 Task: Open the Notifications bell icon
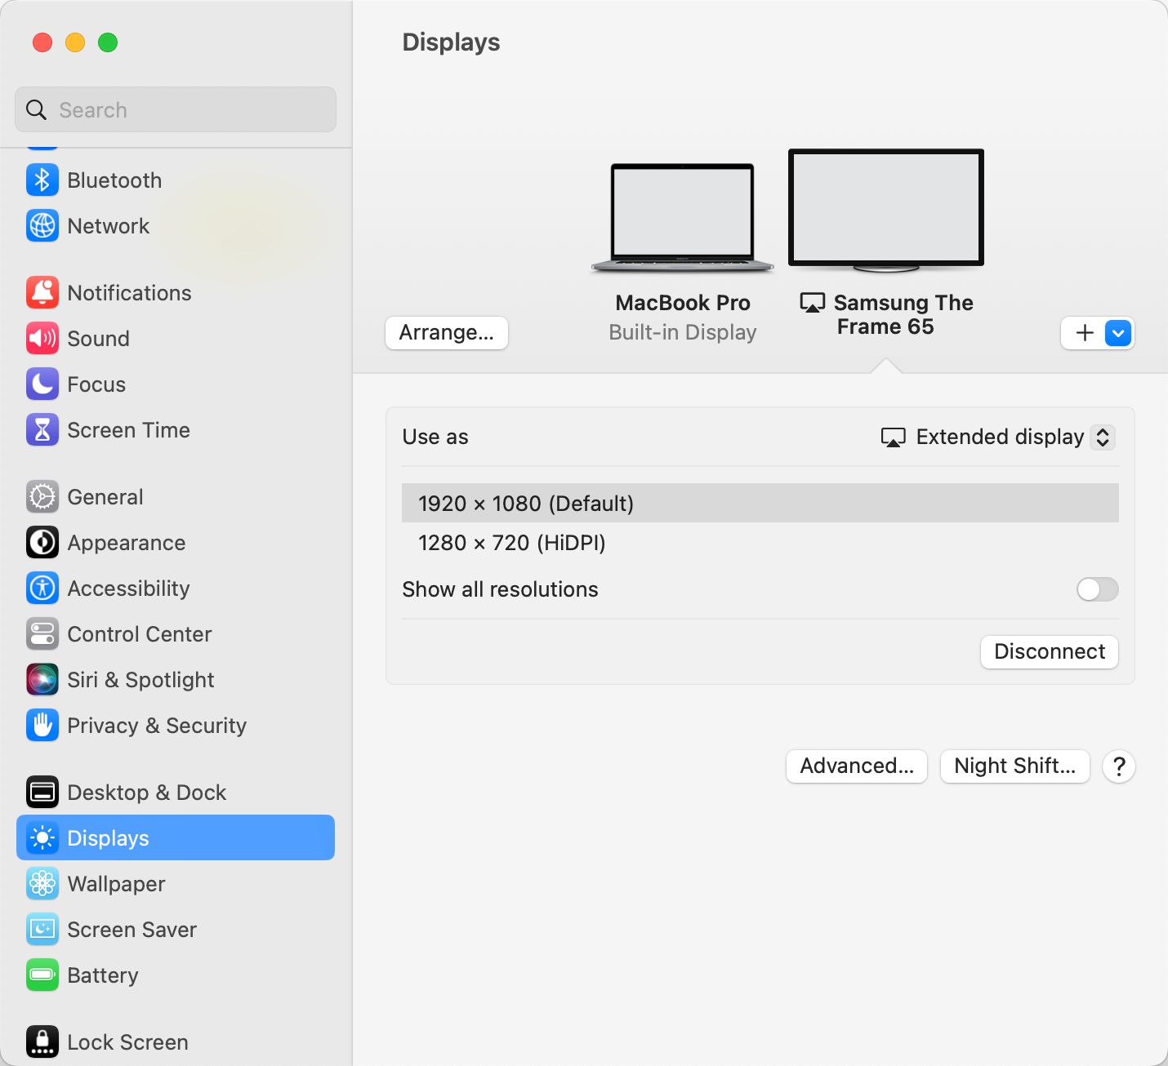pos(42,293)
